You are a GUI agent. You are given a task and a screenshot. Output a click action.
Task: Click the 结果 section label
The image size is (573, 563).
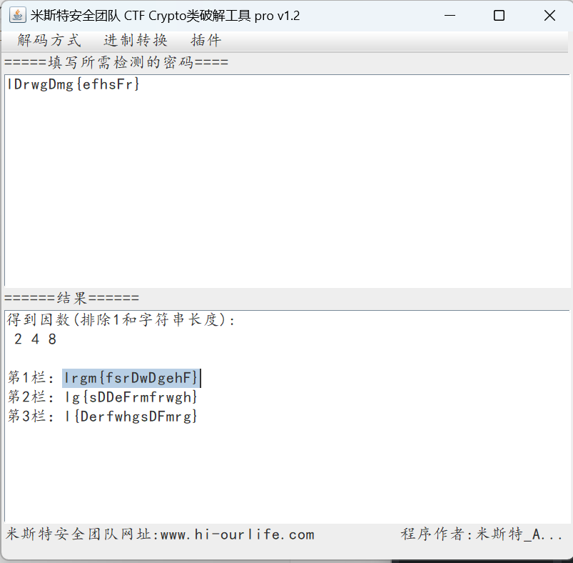(x=71, y=298)
